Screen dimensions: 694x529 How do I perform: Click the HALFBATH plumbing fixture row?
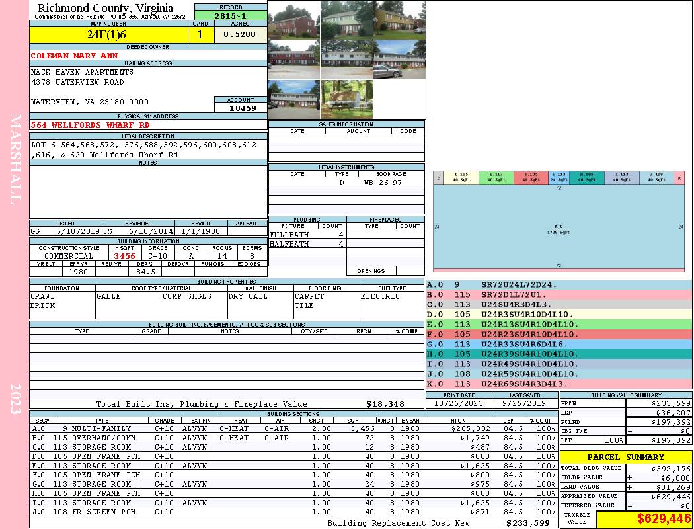click(x=307, y=244)
